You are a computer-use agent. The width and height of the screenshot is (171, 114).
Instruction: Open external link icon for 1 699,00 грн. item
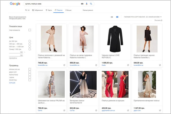(x=128, y=65)
